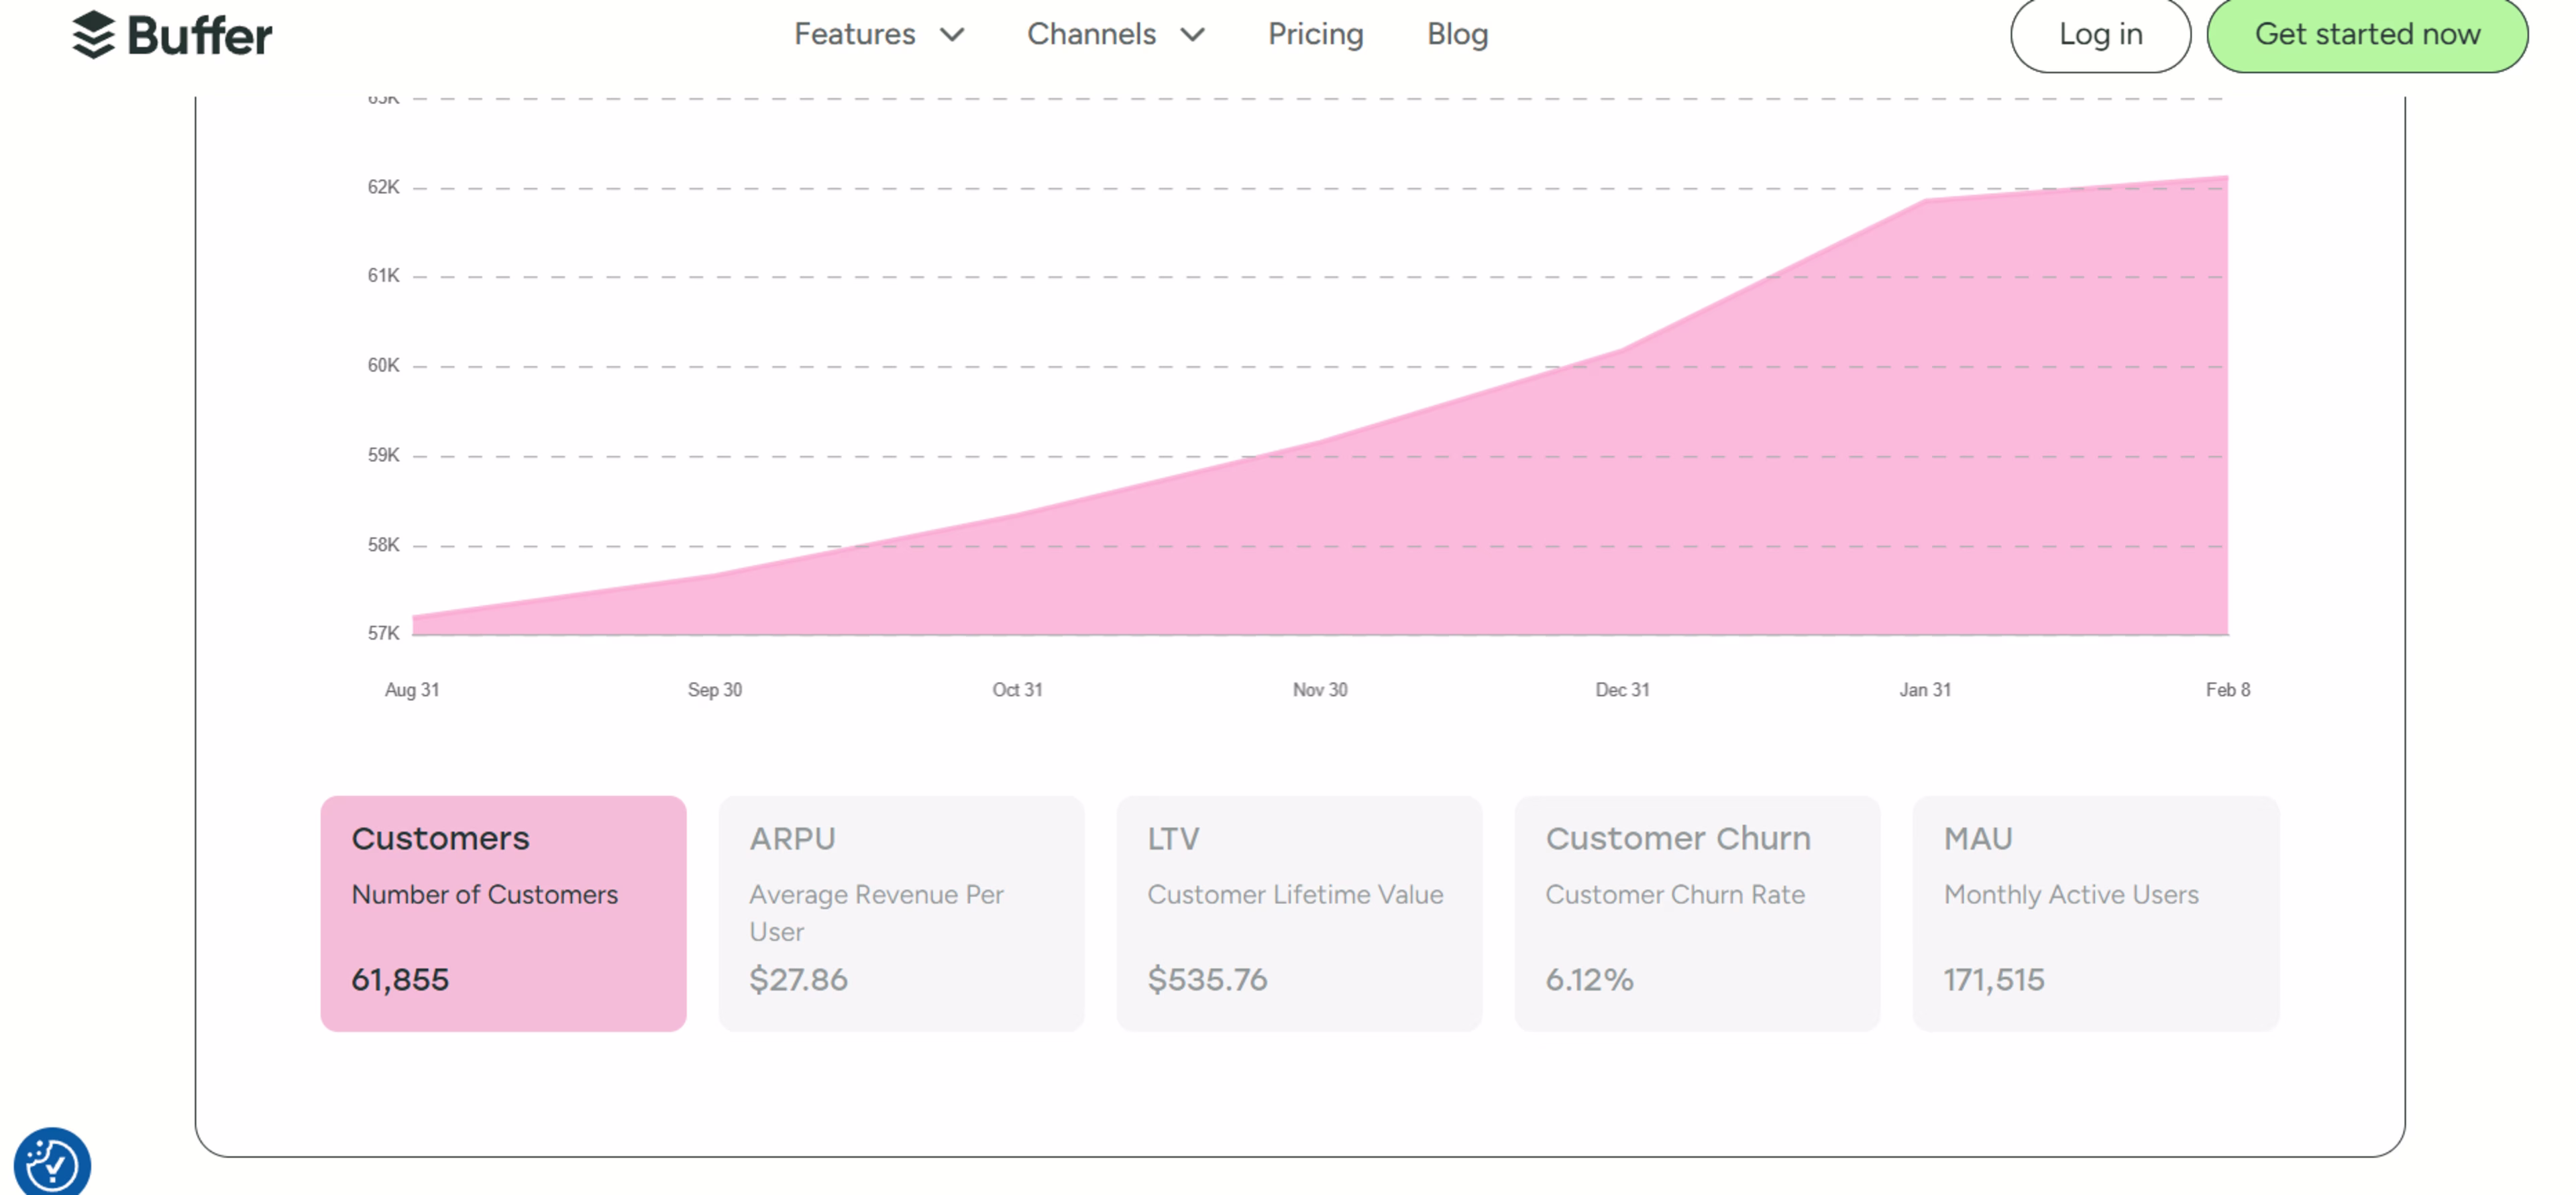Click the 61,855 customers value
Viewport: 2576px width, 1195px height.
[400, 979]
